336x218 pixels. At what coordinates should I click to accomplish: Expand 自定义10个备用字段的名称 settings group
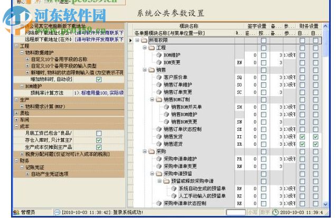coord(27,59)
